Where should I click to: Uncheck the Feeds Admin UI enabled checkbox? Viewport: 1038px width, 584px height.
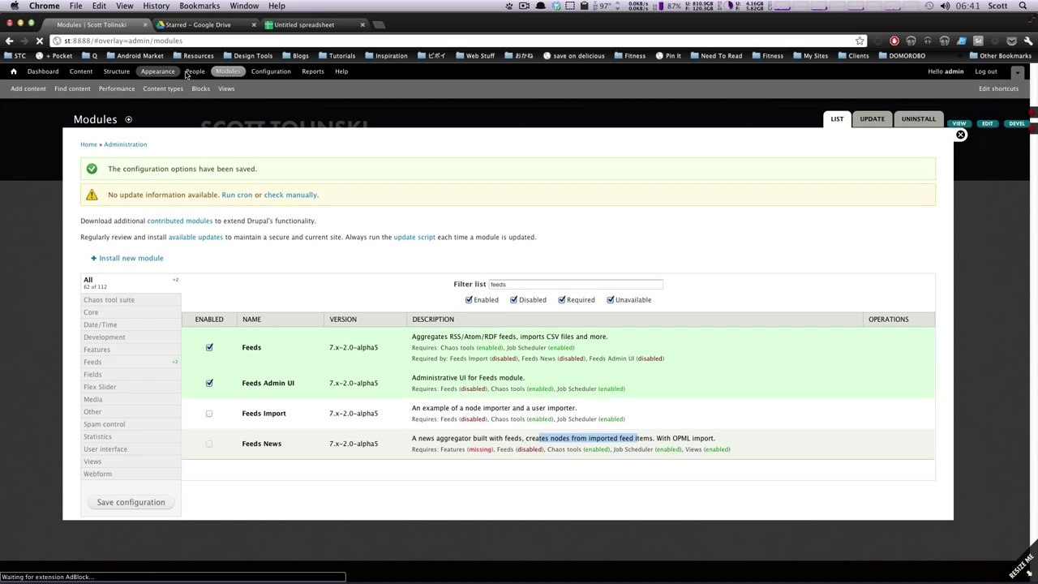(x=209, y=383)
